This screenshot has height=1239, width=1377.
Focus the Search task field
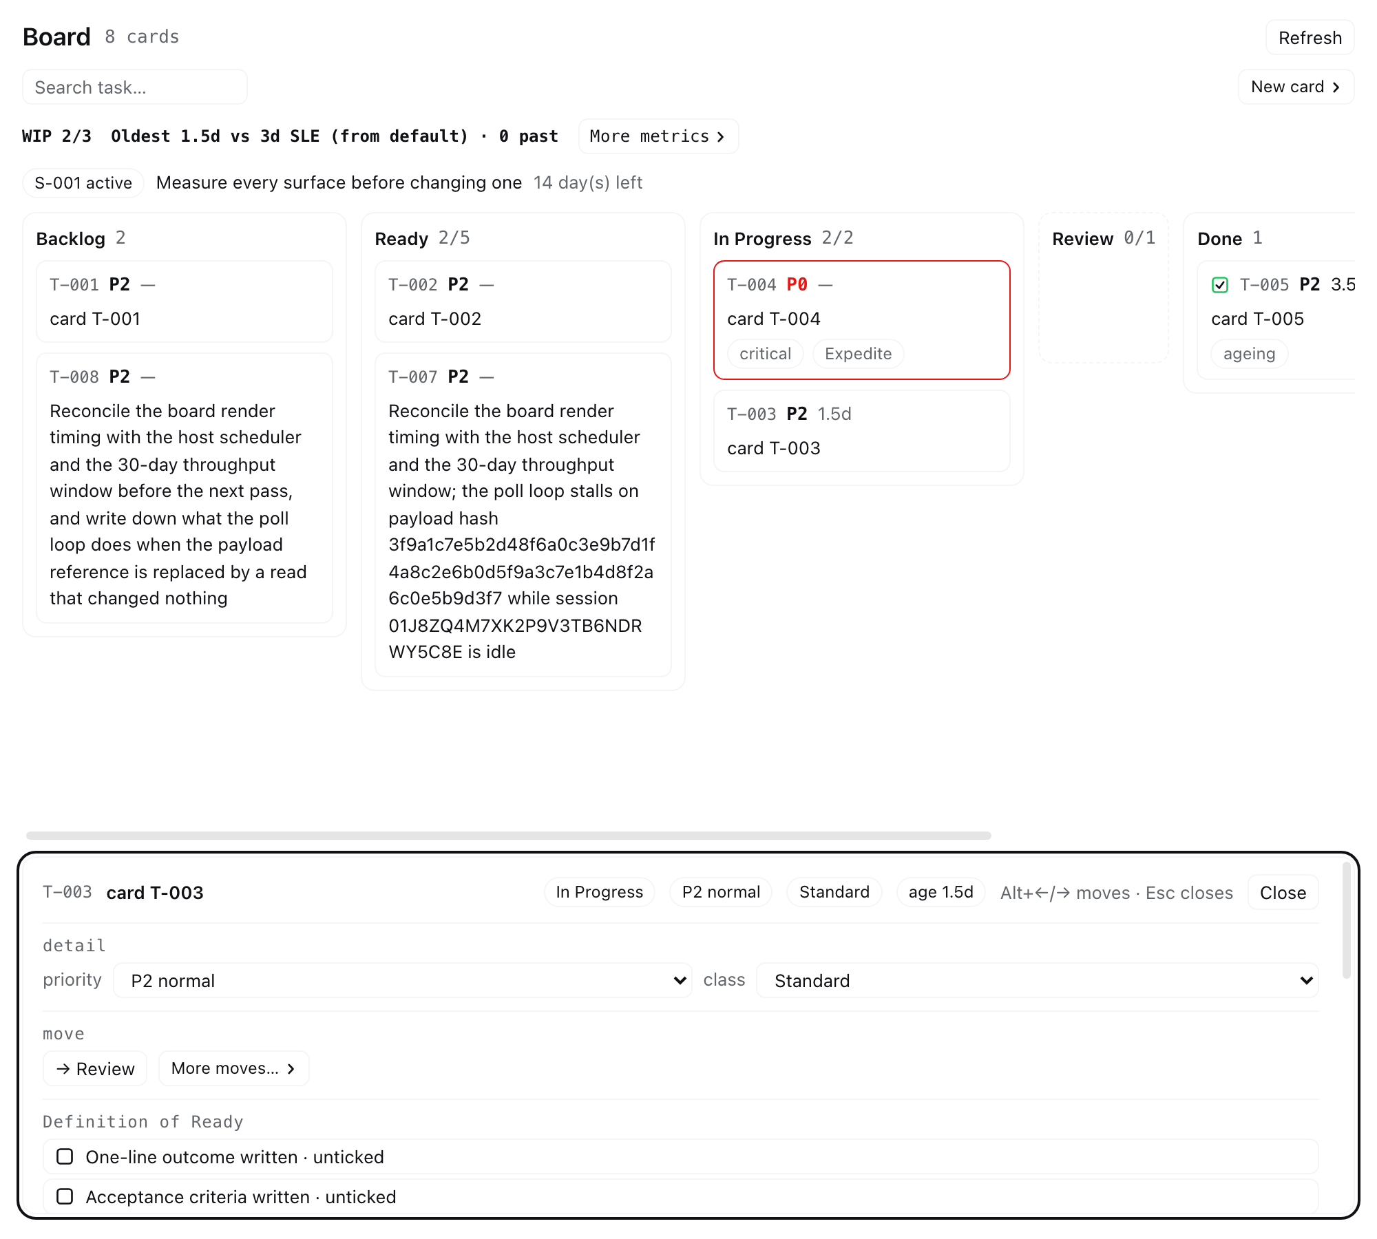click(135, 87)
